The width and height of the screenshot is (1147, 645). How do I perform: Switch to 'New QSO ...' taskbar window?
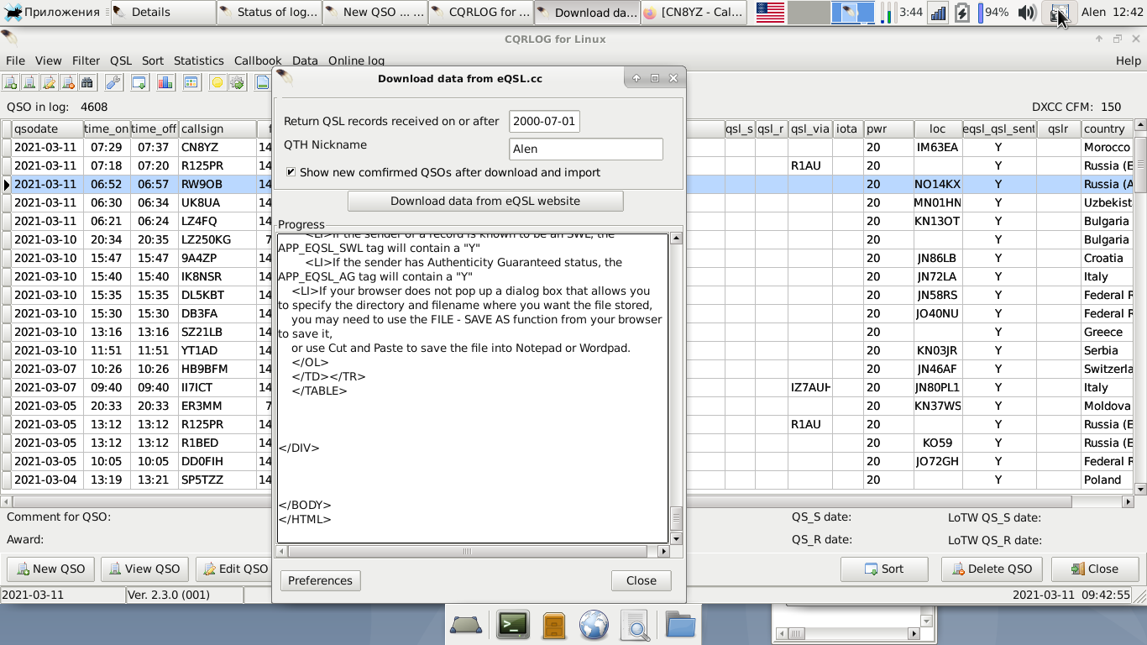coord(374,12)
